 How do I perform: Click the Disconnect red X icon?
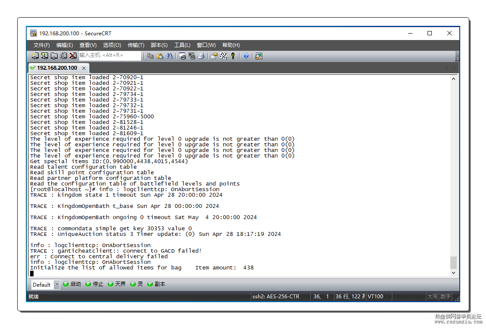coord(73,56)
